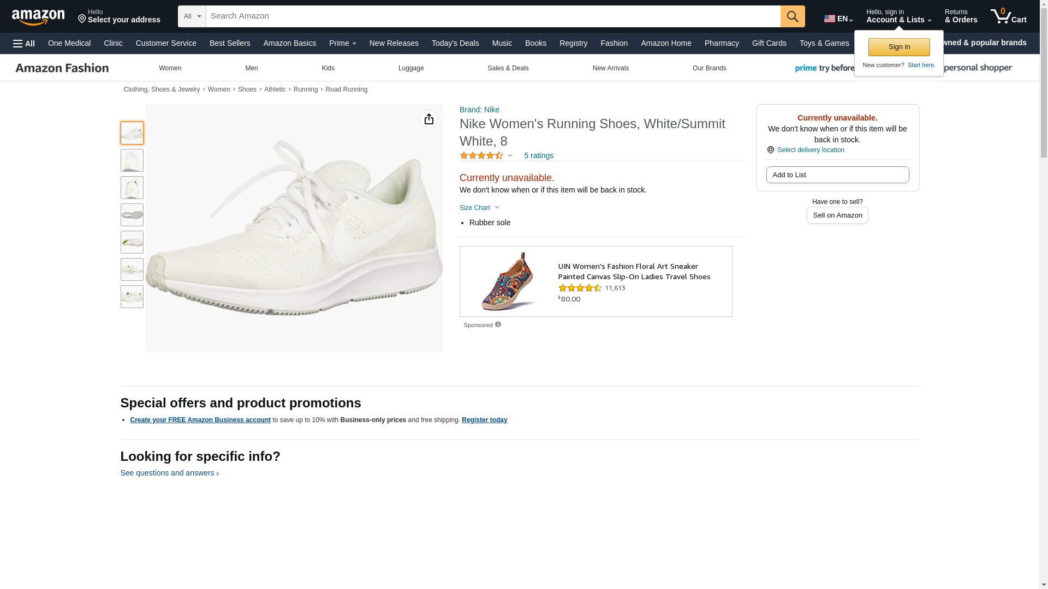Open the Add to List dropdown
The height and width of the screenshot is (589, 1048).
[x=837, y=175]
